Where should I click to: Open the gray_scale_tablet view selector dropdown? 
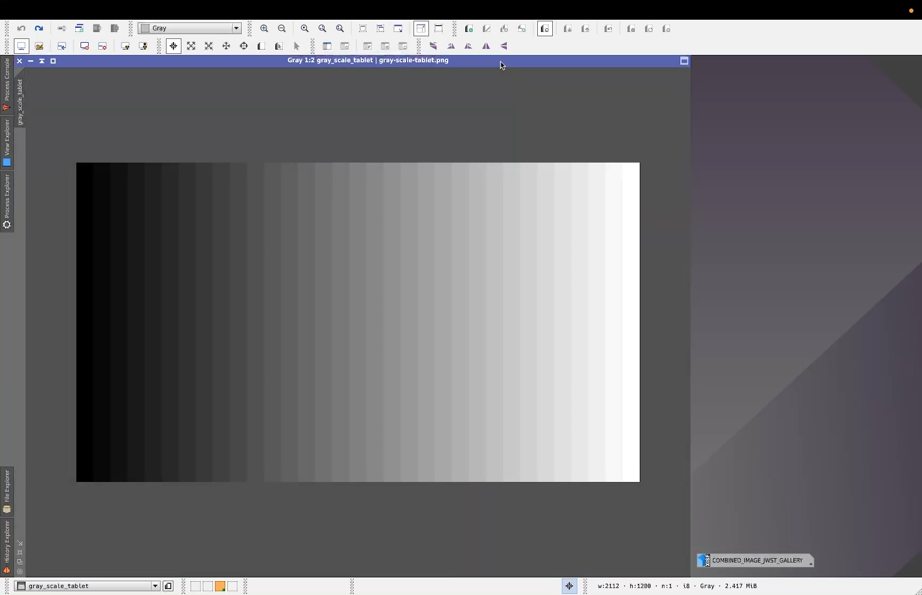(88, 586)
